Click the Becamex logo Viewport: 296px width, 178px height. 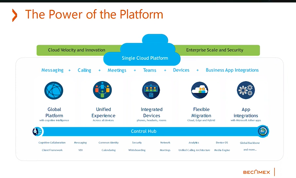point(256,172)
